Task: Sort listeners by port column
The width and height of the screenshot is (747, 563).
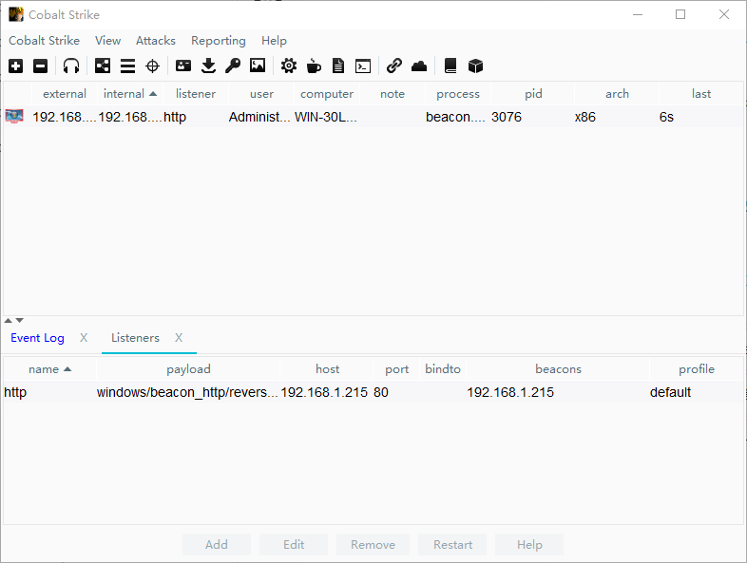Action: coord(397,368)
